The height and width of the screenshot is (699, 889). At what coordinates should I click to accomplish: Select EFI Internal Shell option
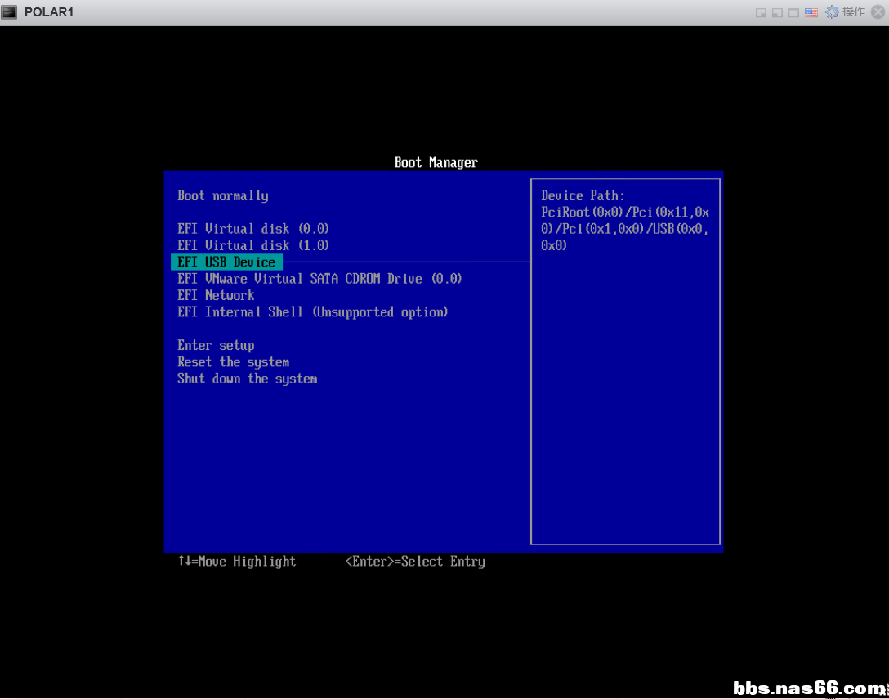pyautogui.click(x=313, y=312)
